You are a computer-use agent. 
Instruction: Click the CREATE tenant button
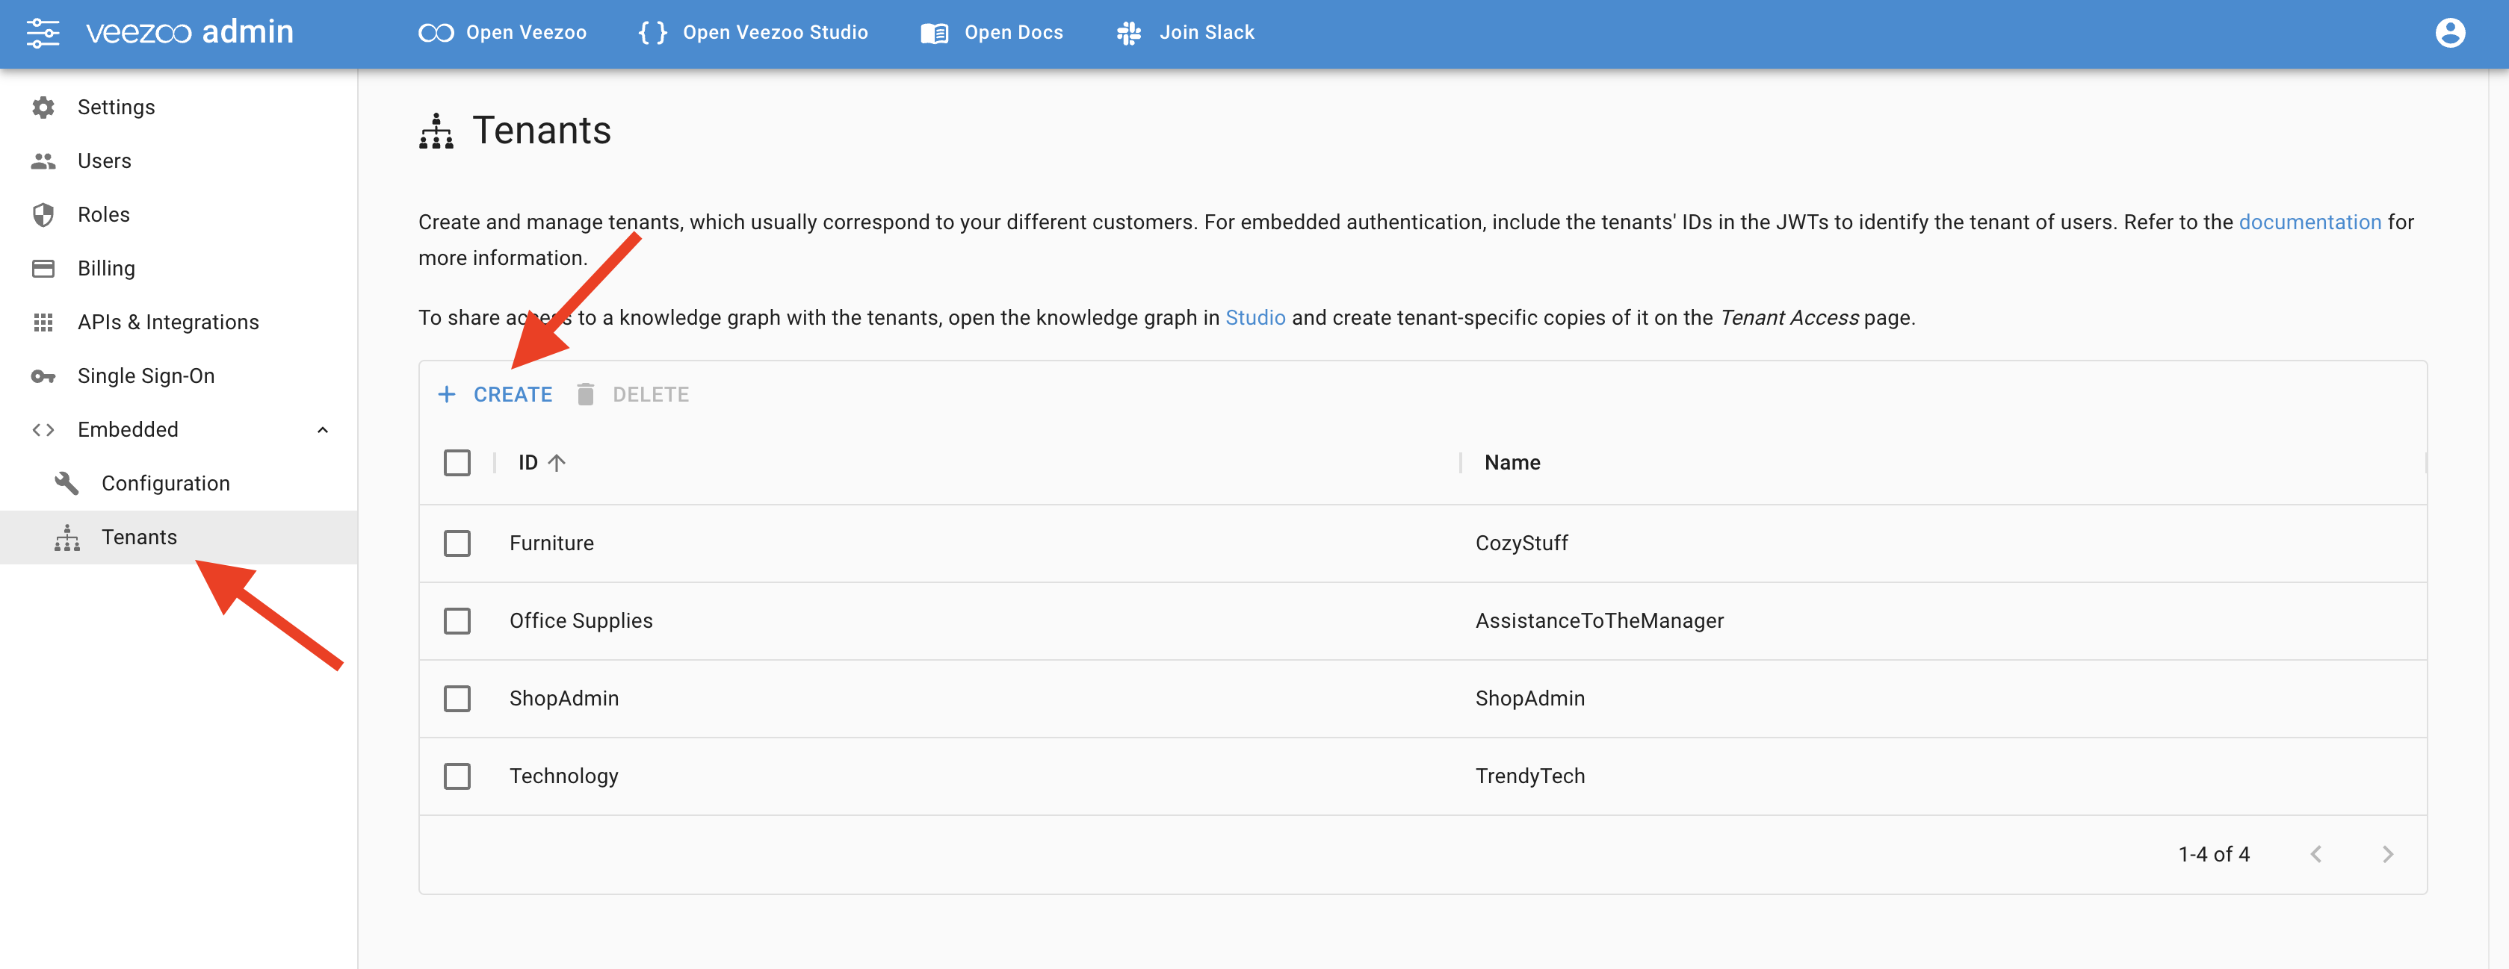click(x=495, y=394)
